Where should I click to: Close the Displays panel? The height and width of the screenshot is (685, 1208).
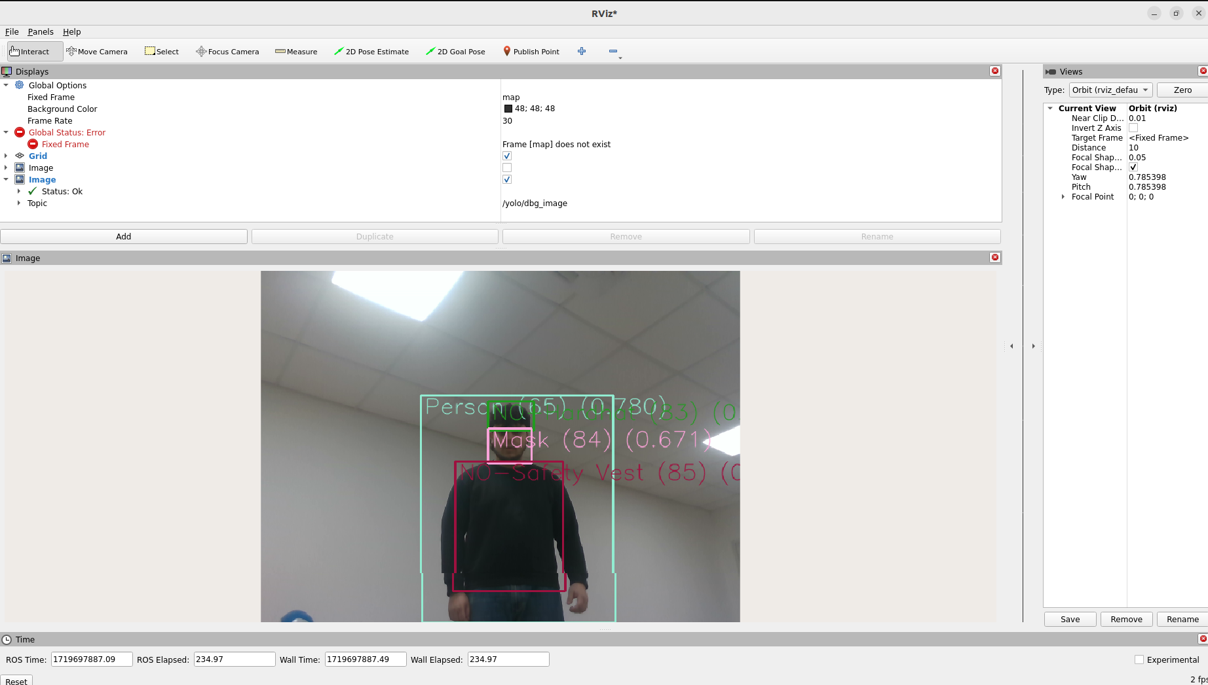995,71
